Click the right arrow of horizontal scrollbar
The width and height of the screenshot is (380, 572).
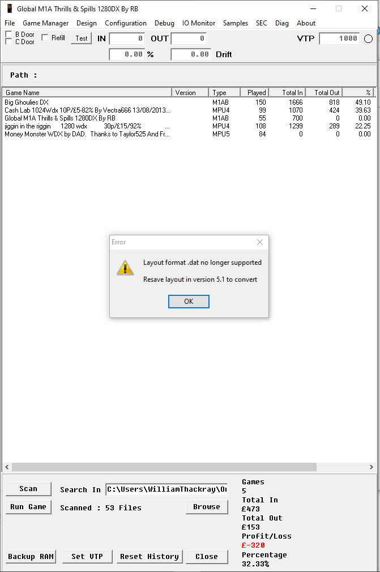(x=372, y=467)
